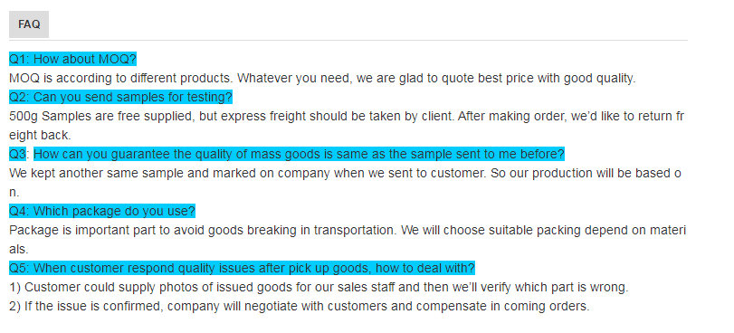Click step 1 about supplying photos
The image size is (734, 333).
point(319,287)
